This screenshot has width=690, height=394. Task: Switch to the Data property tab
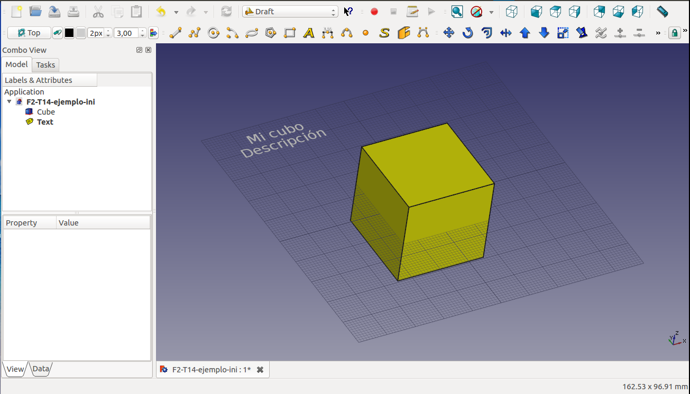tap(41, 369)
